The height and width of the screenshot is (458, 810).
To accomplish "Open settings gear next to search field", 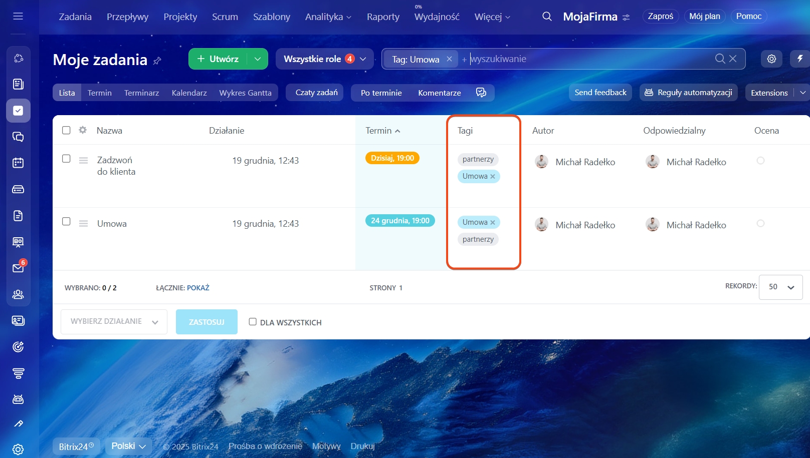I will point(771,59).
